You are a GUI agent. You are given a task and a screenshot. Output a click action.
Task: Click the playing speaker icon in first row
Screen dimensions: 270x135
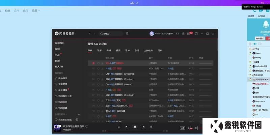pos(93,63)
